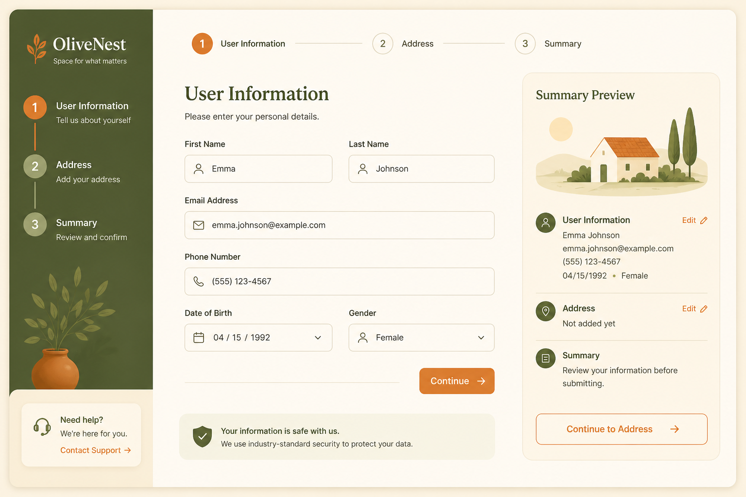This screenshot has height=497, width=746.
Task: Open the Gender Female combo box
Action: point(422,337)
